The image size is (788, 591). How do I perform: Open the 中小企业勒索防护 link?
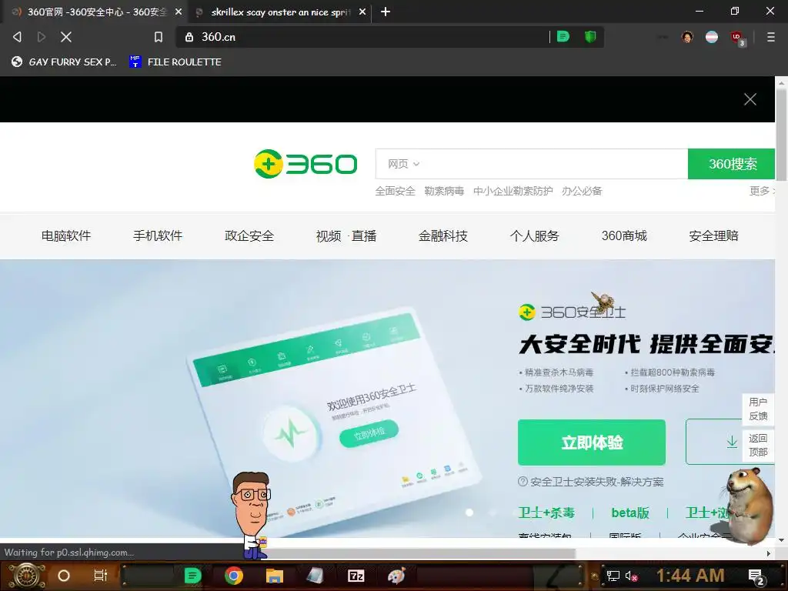513,191
